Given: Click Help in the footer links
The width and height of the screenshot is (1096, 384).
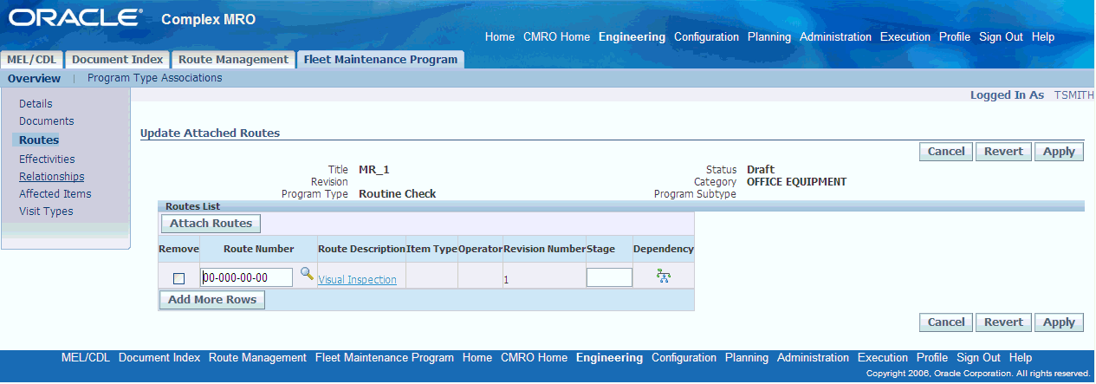Looking at the screenshot, I should tap(1021, 358).
